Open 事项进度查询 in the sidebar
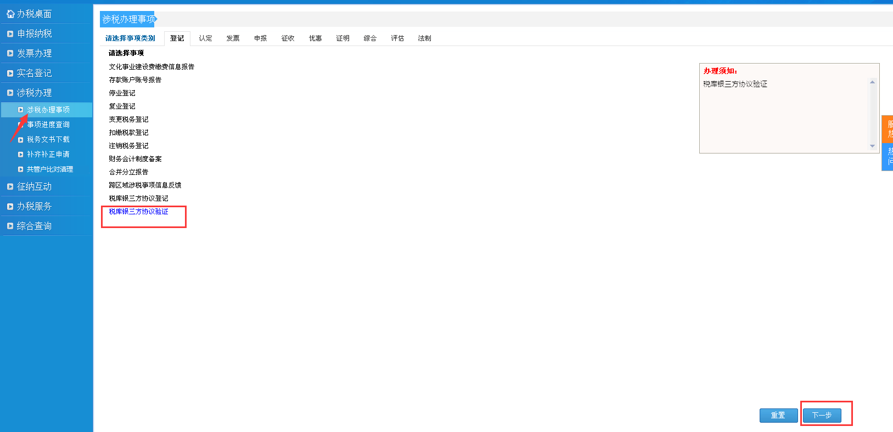Screen dimensions: 893x432 [48, 125]
